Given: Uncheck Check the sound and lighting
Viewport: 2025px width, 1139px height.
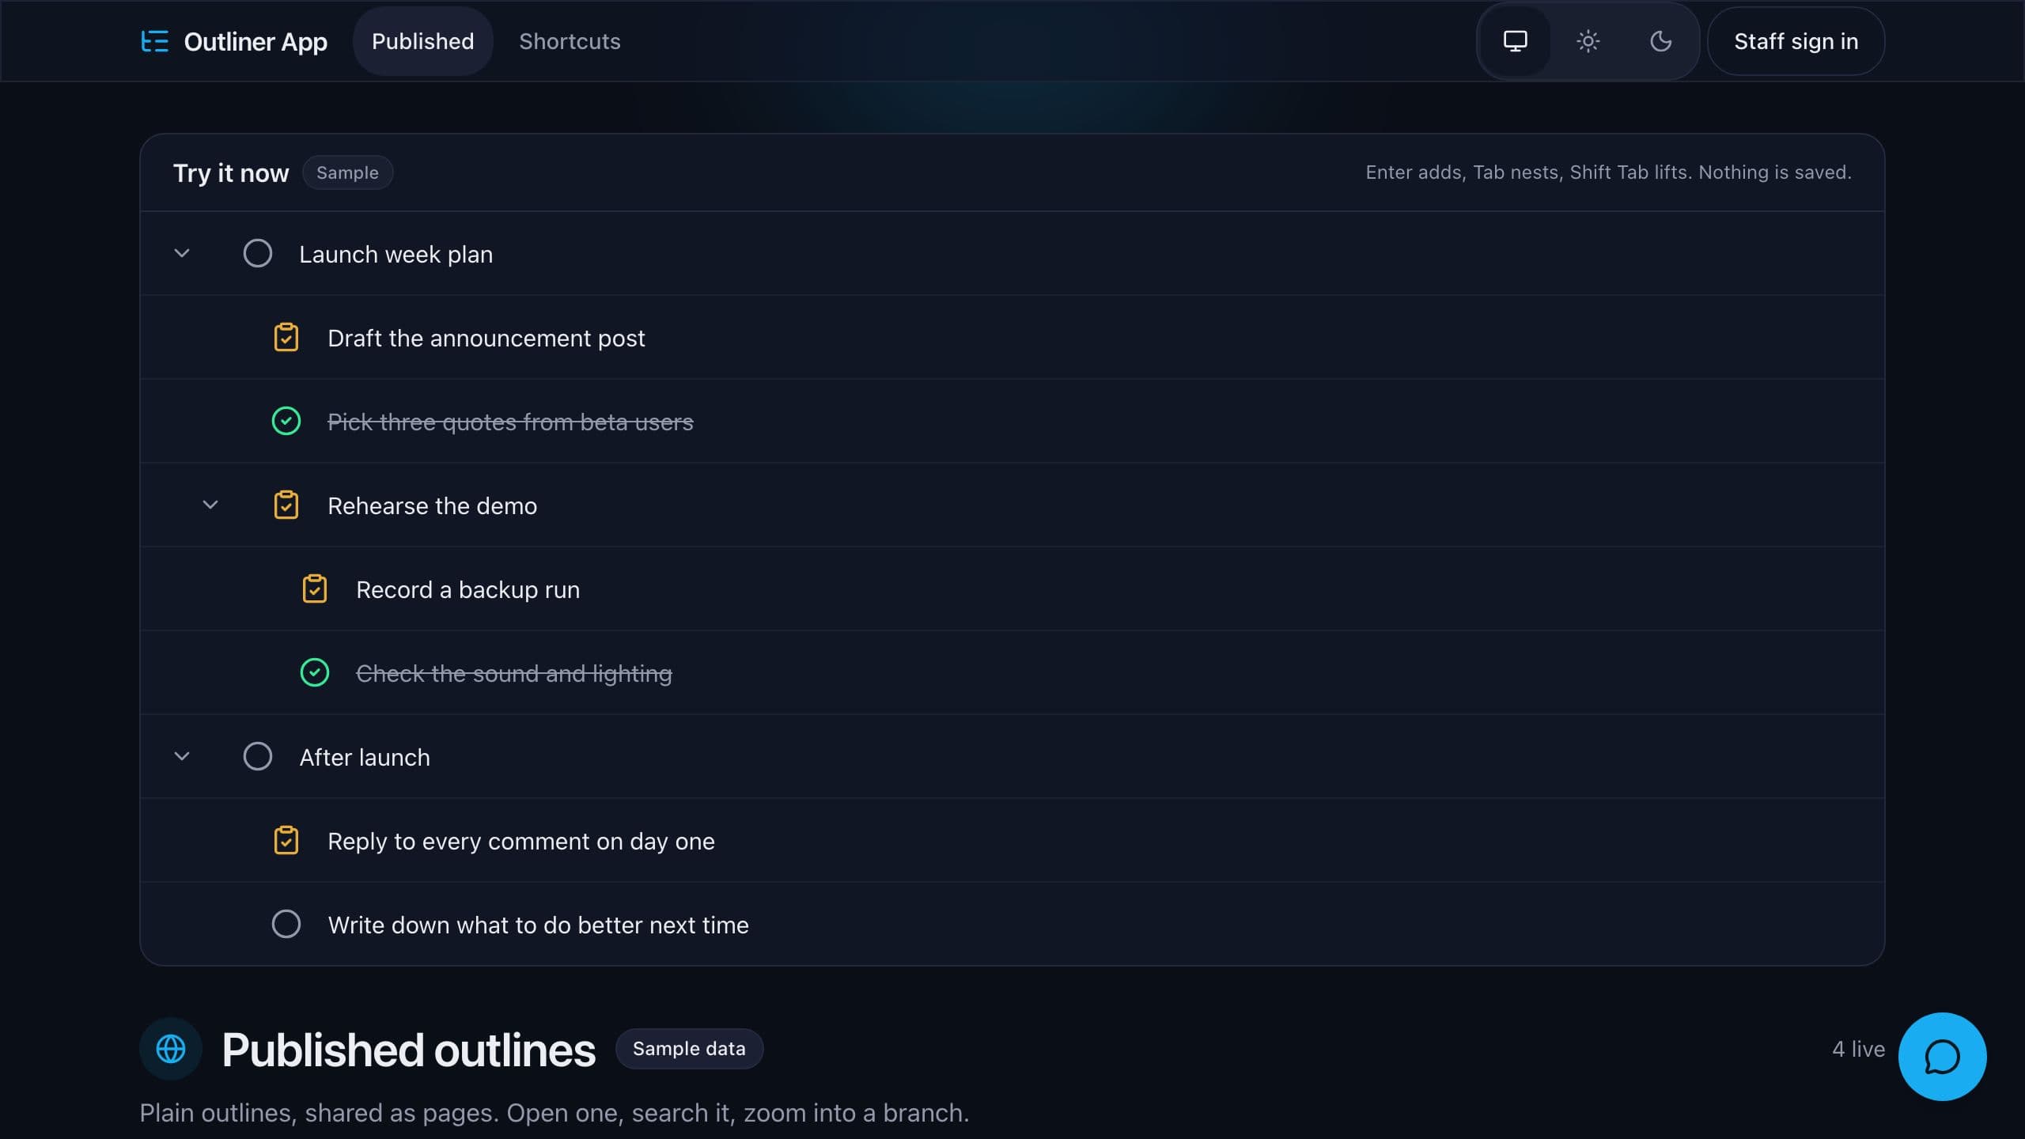Looking at the screenshot, I should click(315, 673).
